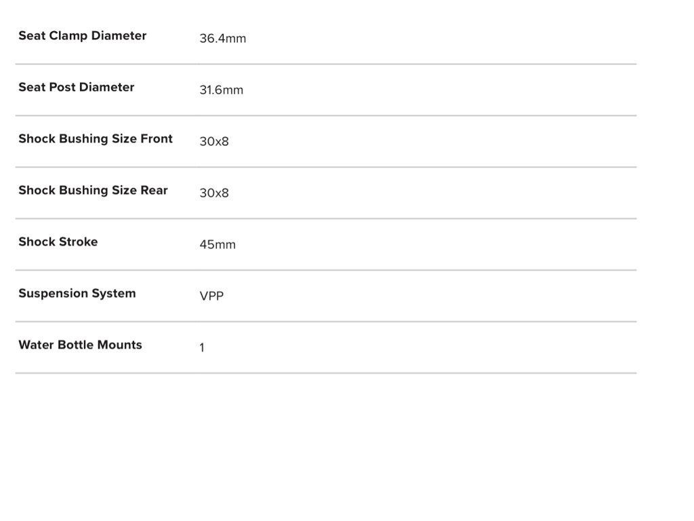Click the Seat Clamp Diameter label
Viewport: 694px width, 521px height.
(x=82, y=36)
